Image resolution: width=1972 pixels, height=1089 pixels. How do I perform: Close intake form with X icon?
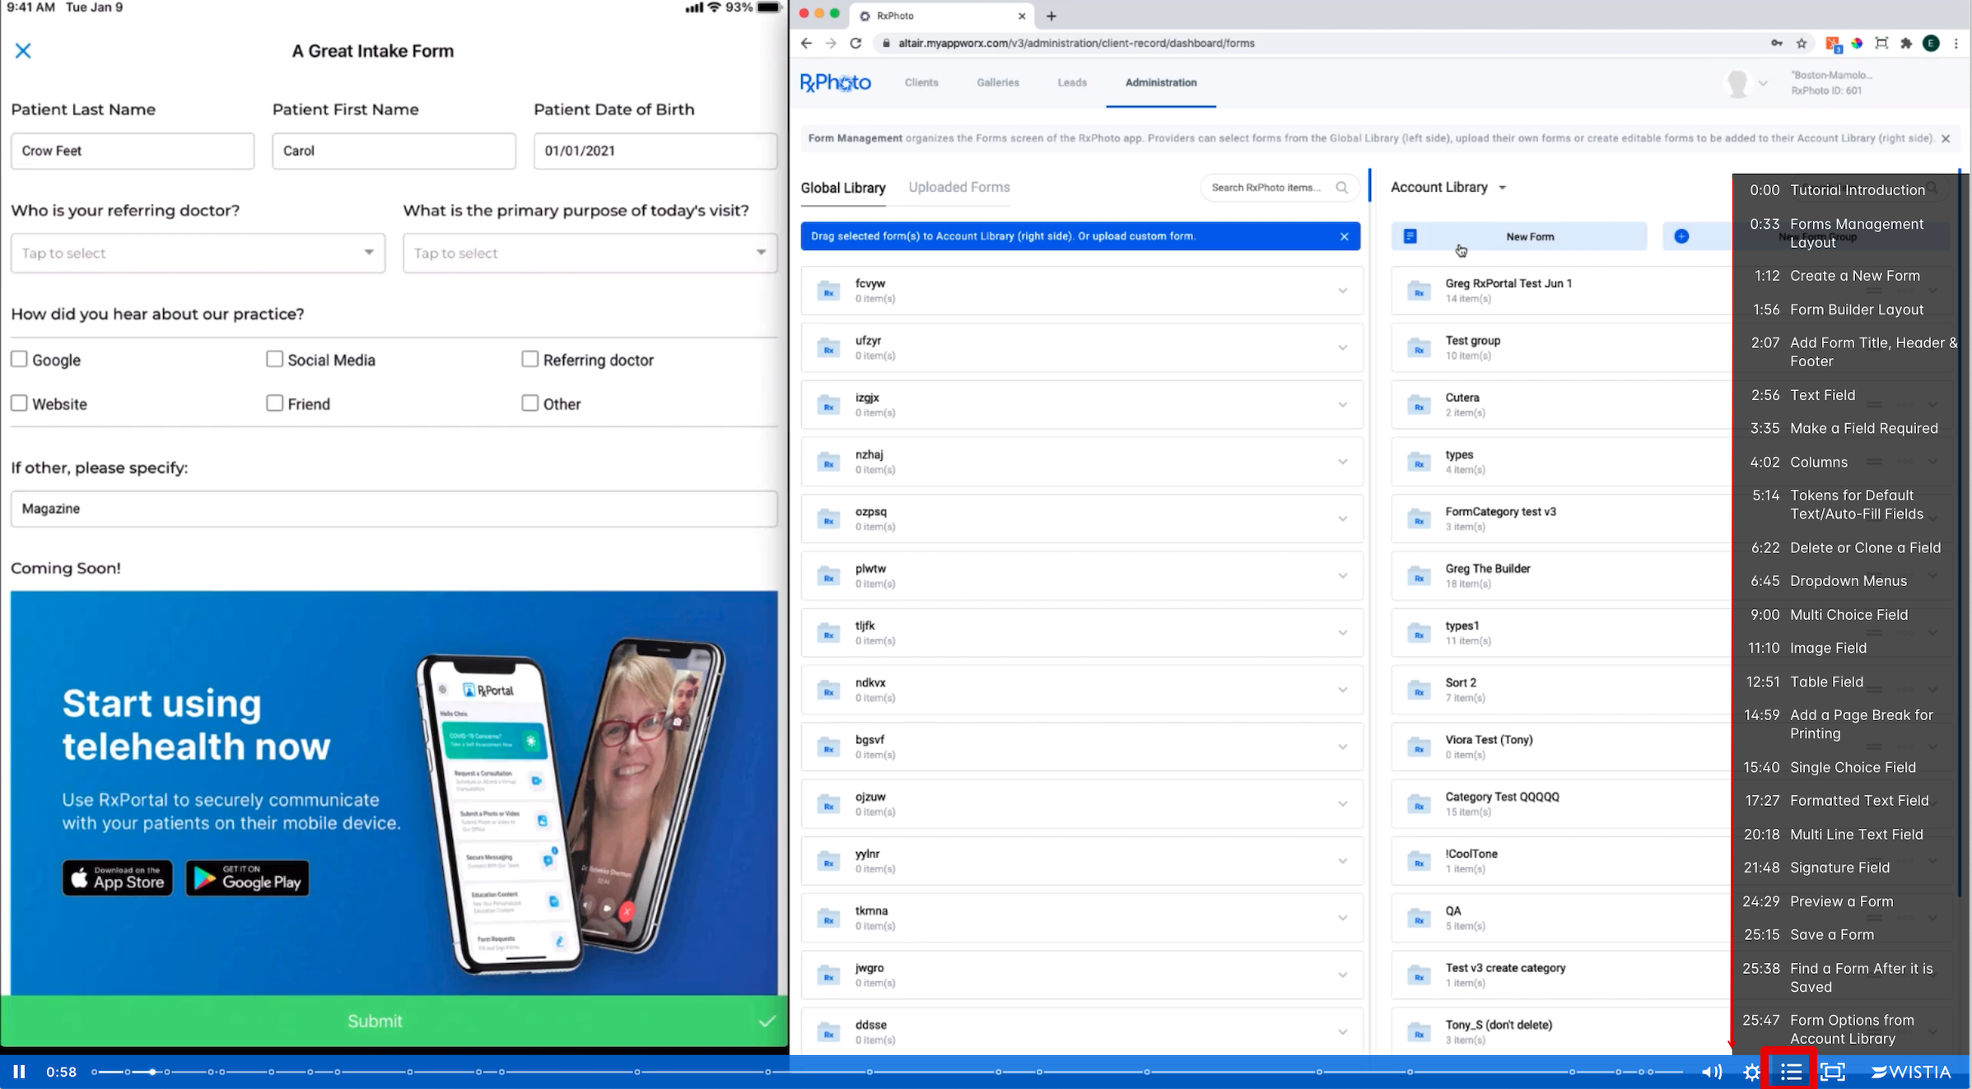tap(23, 51)
